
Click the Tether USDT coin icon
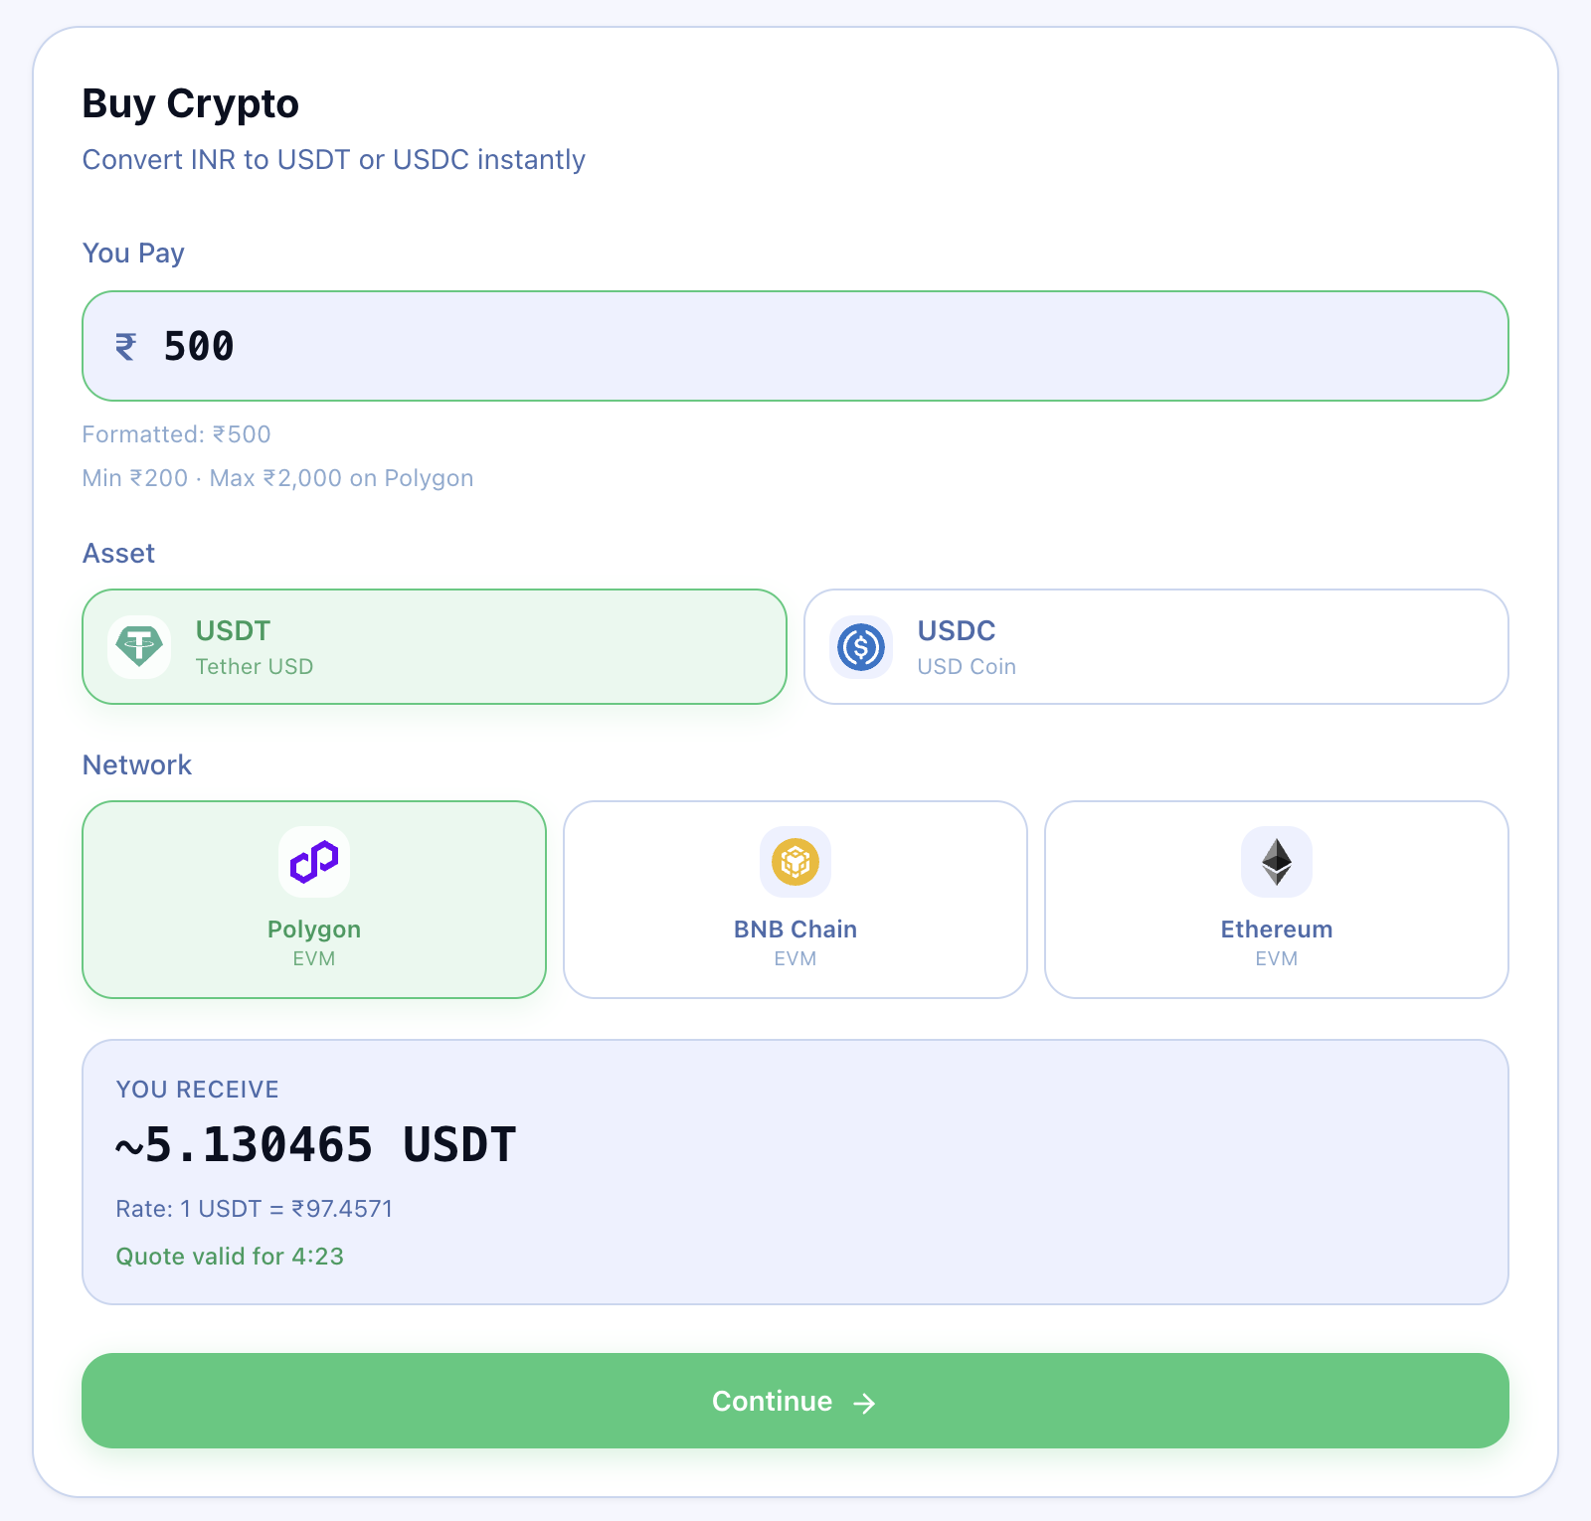[x=139, y=647]
